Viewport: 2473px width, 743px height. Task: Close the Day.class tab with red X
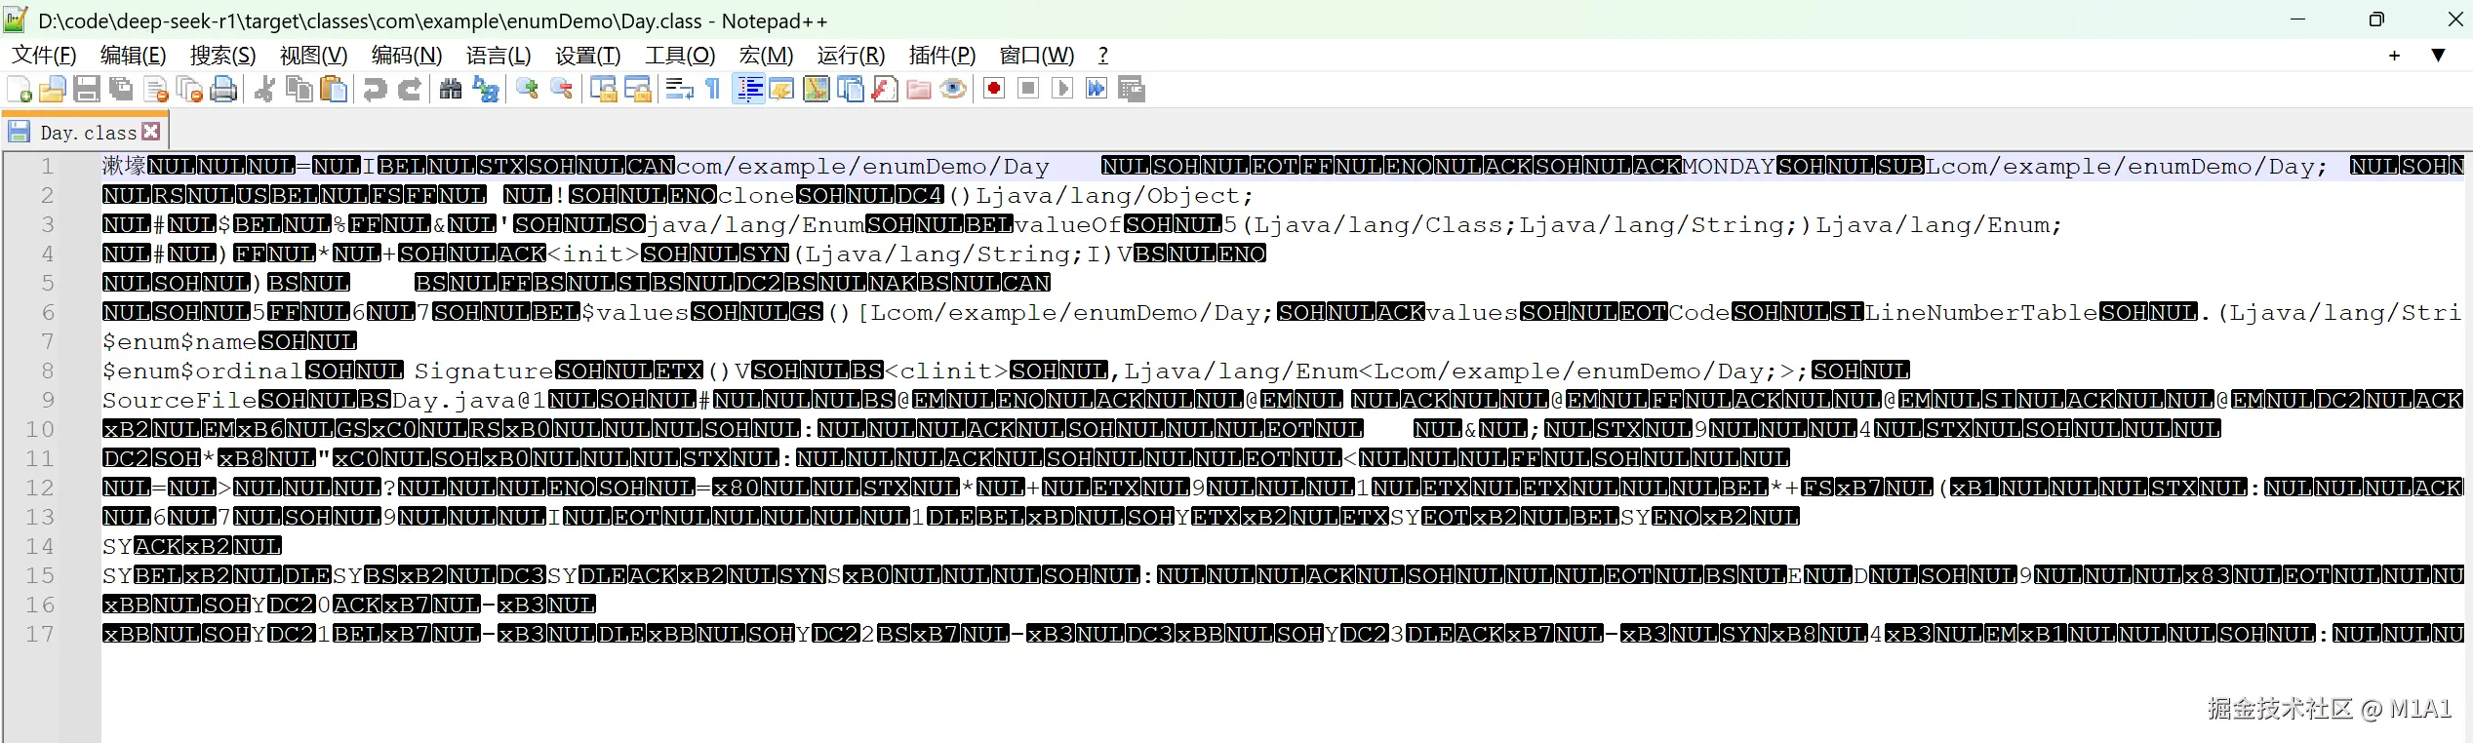(x=150, y=131)
